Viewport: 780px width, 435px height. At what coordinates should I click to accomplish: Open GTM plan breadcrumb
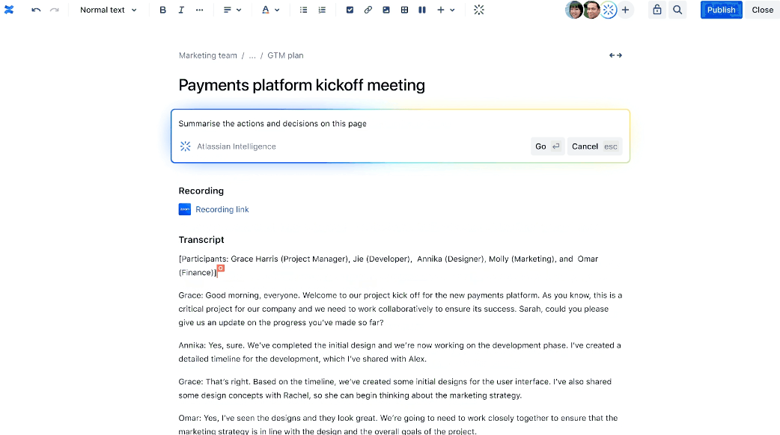285,55
